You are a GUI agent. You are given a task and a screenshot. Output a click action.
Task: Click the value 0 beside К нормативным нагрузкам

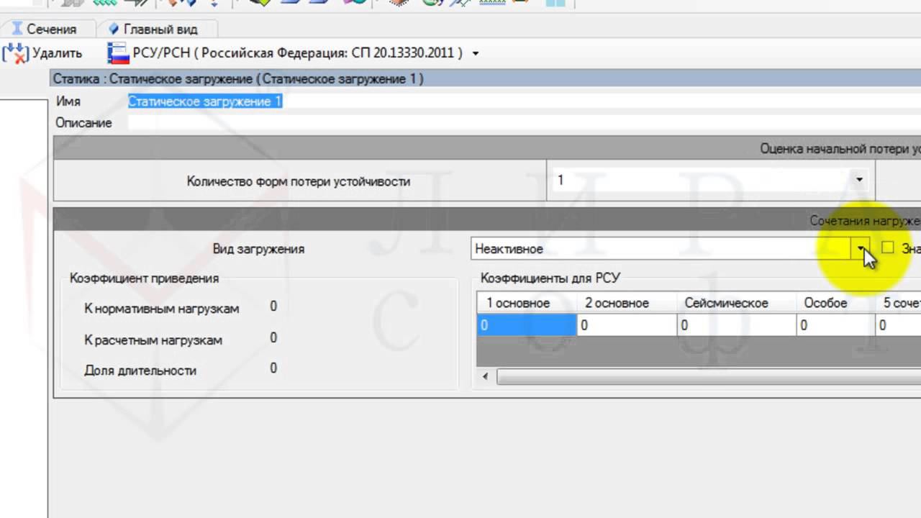(273, 306)
